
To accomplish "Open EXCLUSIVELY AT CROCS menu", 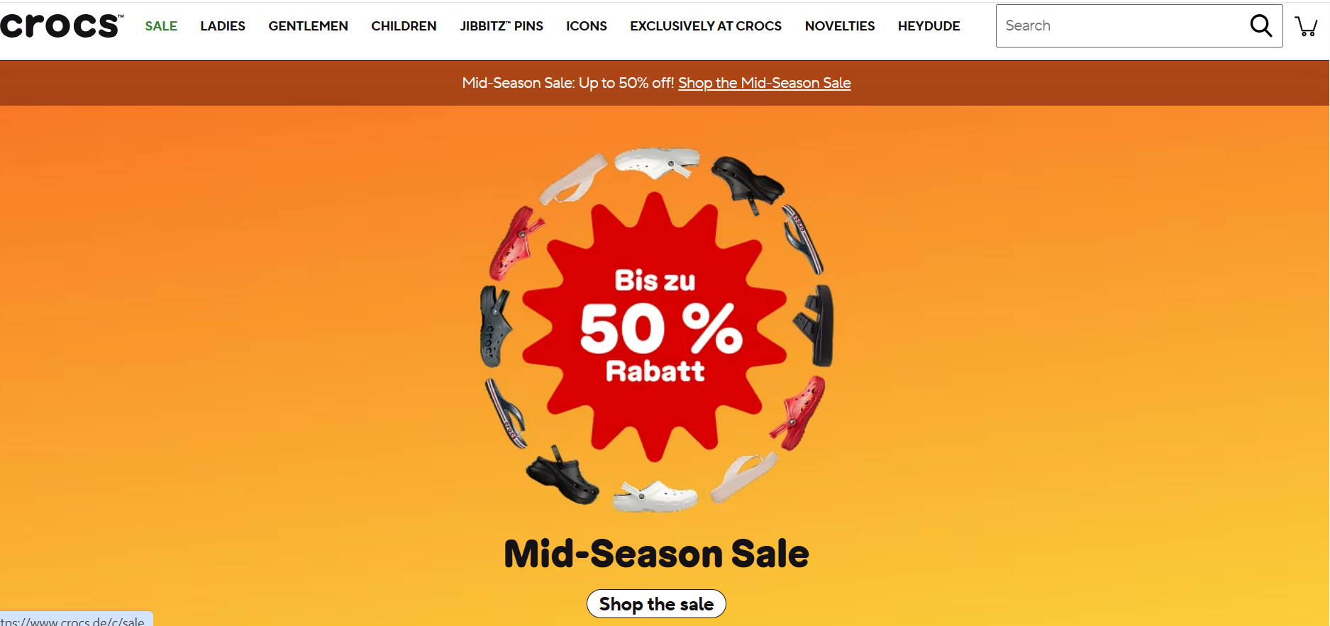I will pyautogui.click(x=706, y=26).
